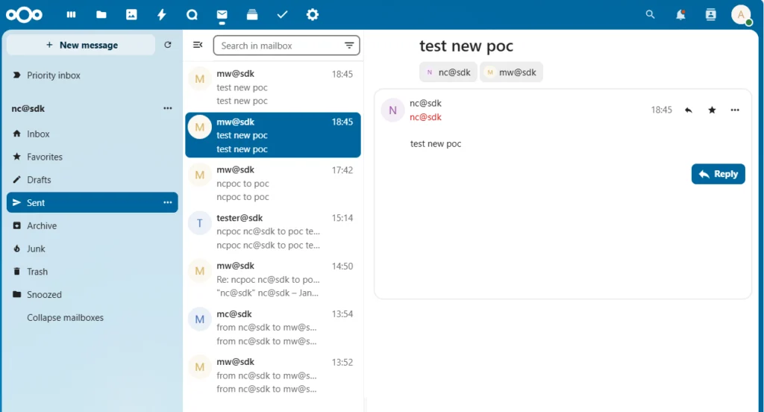
Task: Click the notifications bell icon
Action: tap(680, 14)
